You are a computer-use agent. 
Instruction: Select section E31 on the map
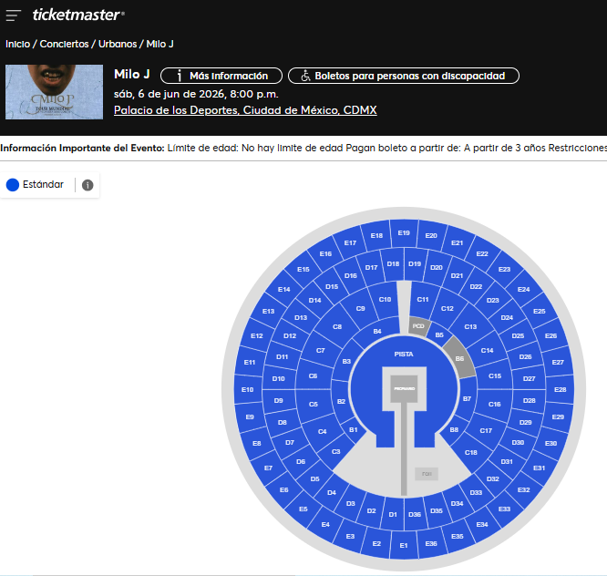coord(540,468)
